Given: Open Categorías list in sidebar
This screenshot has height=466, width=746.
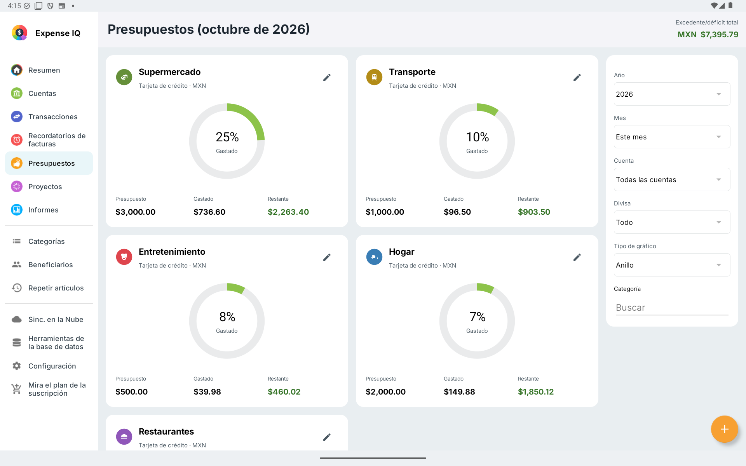Looking at the screenshot, I should point(49,242).
